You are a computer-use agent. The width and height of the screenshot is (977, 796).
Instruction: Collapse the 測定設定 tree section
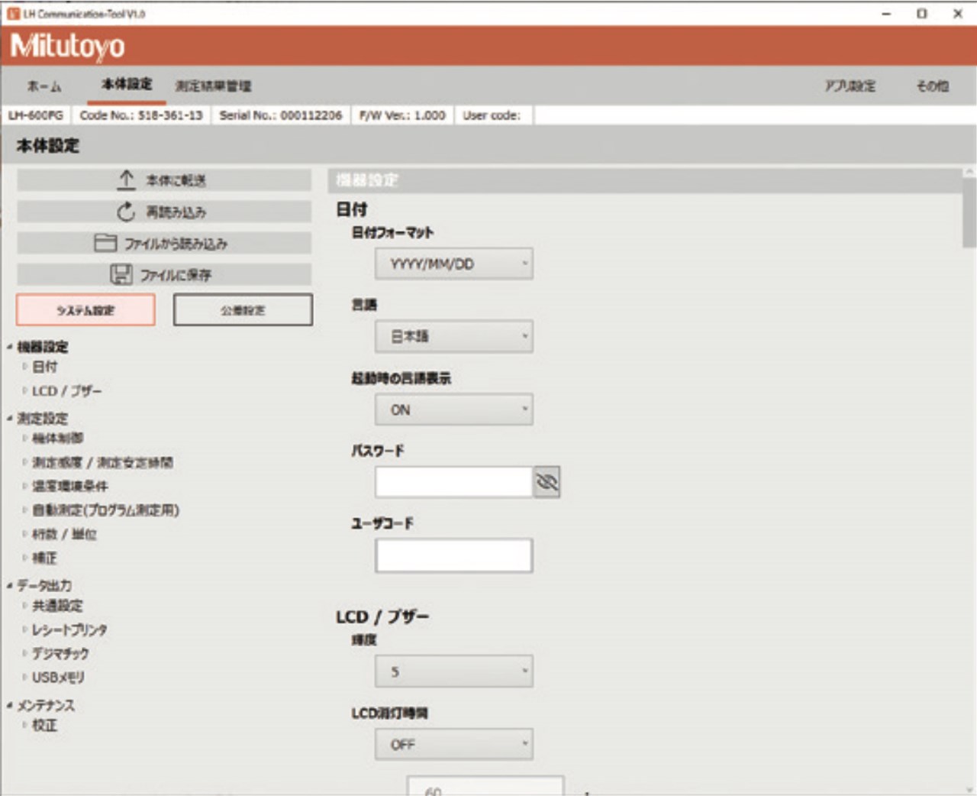(10, 419)
